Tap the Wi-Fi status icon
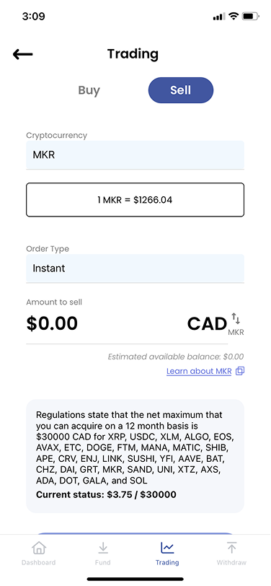271x586 pixels. pyautogui.click(x=234, y=17)
